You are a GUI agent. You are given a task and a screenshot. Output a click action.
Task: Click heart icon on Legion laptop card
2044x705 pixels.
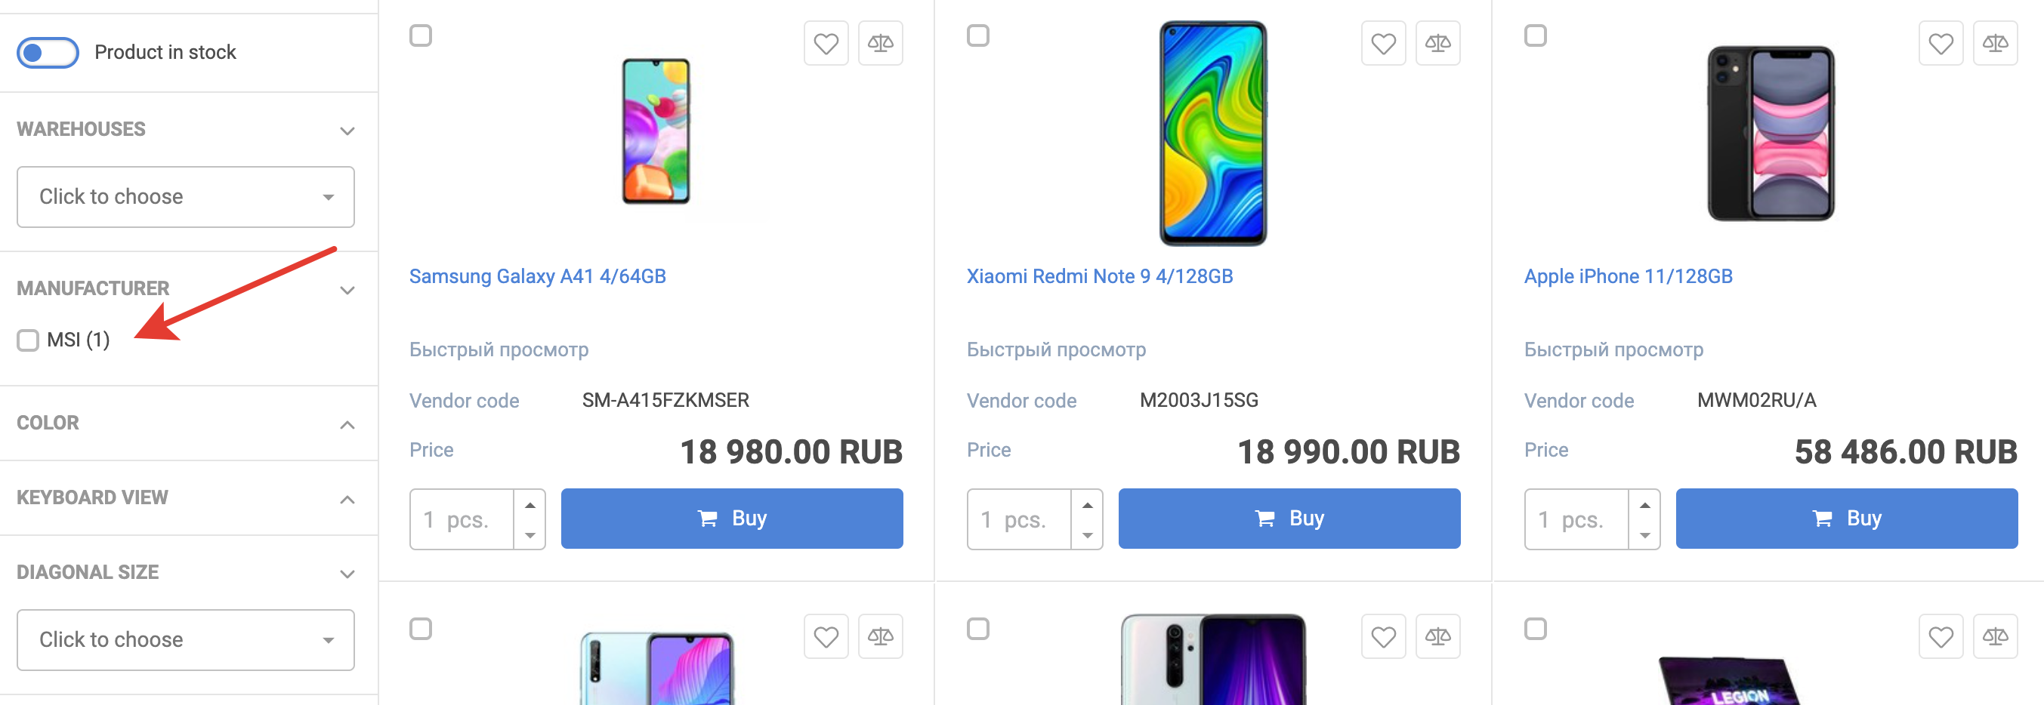tap(1940, 636)
